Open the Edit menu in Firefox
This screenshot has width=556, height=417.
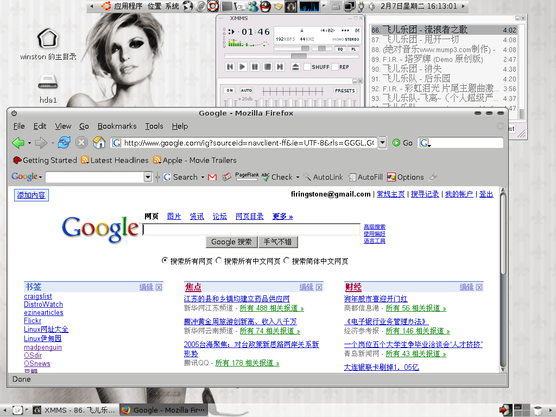(x=40, y=126)
